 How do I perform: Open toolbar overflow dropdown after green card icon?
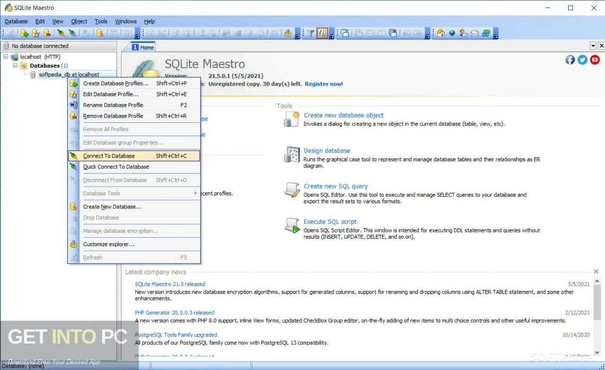496,34
